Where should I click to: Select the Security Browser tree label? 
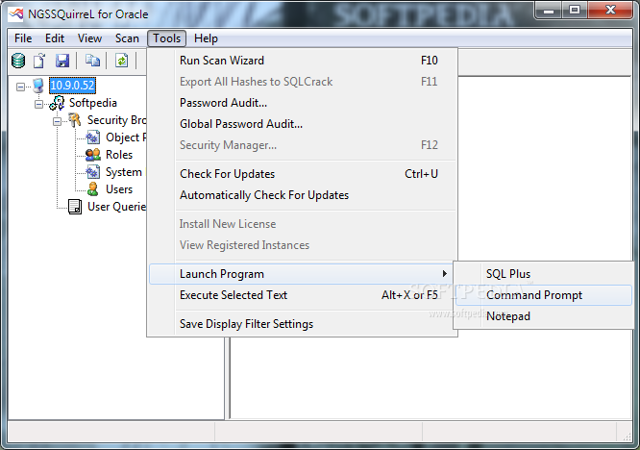click(x=116, y=120)
